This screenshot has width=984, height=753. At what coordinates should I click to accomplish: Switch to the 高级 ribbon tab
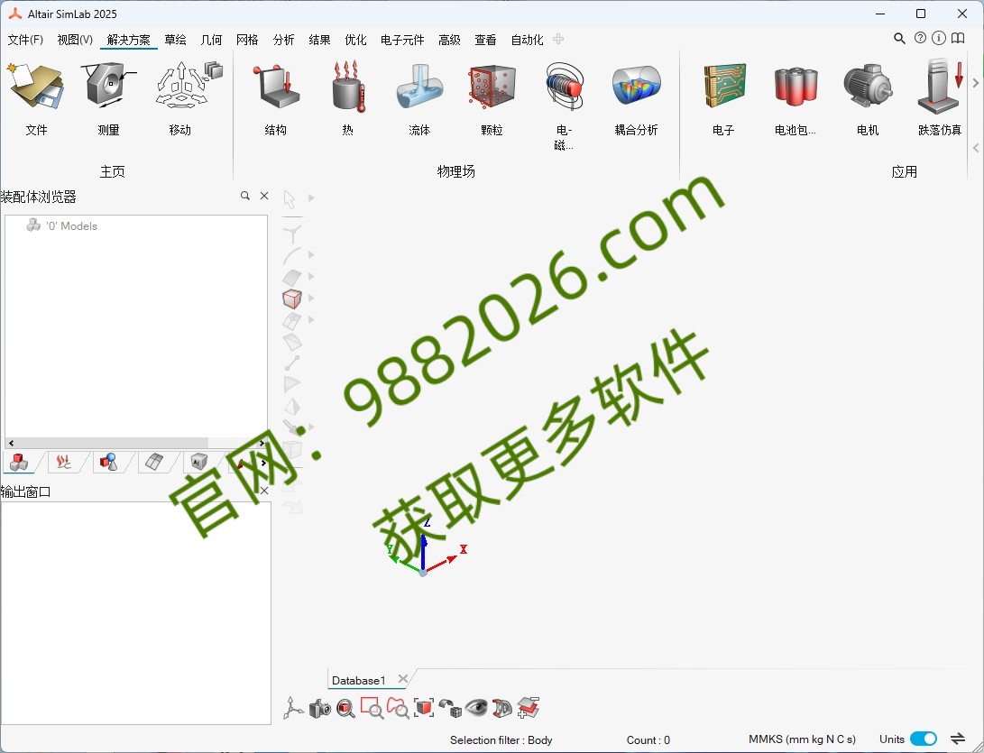449,40
